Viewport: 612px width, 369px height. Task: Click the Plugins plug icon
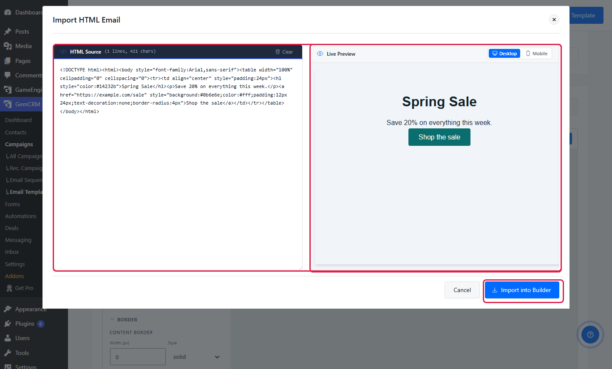(8, 324)
